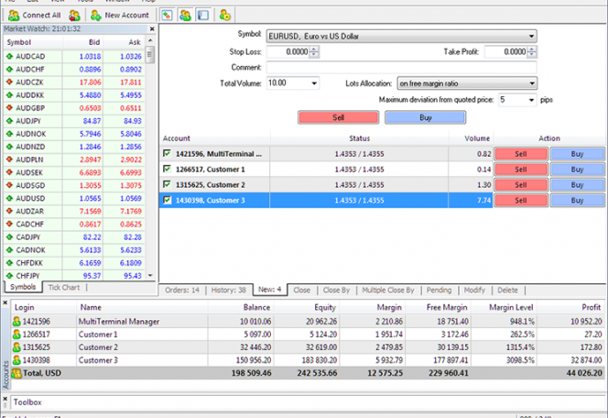Viewport: 608px width, 418px height.
Task: Click the green arrow icon beside AUDNOK
Action: pyautogui.click(x=9, y=134)
